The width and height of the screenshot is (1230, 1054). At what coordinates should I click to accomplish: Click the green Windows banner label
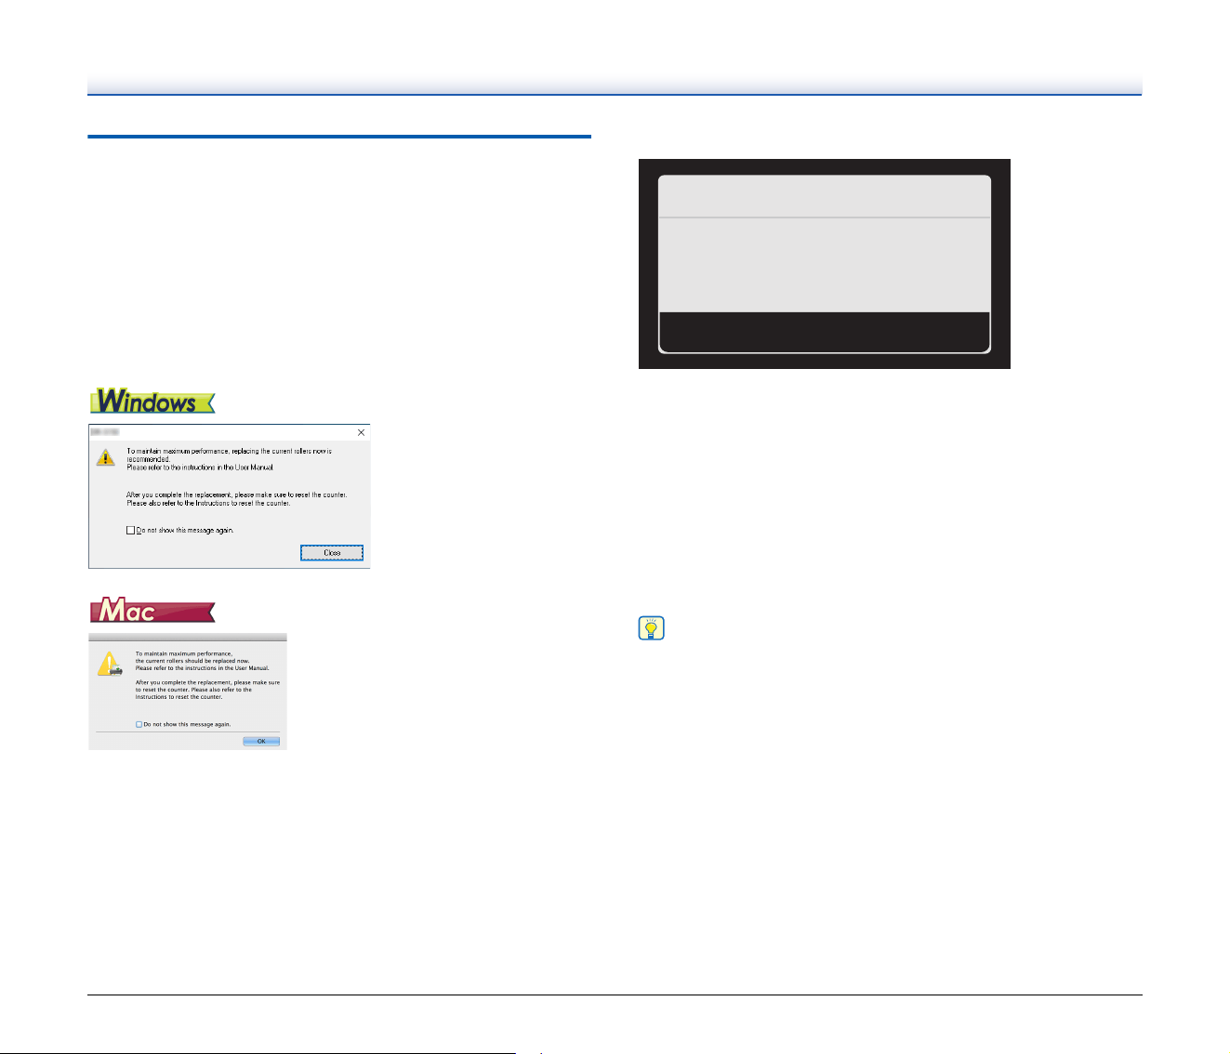152,402
